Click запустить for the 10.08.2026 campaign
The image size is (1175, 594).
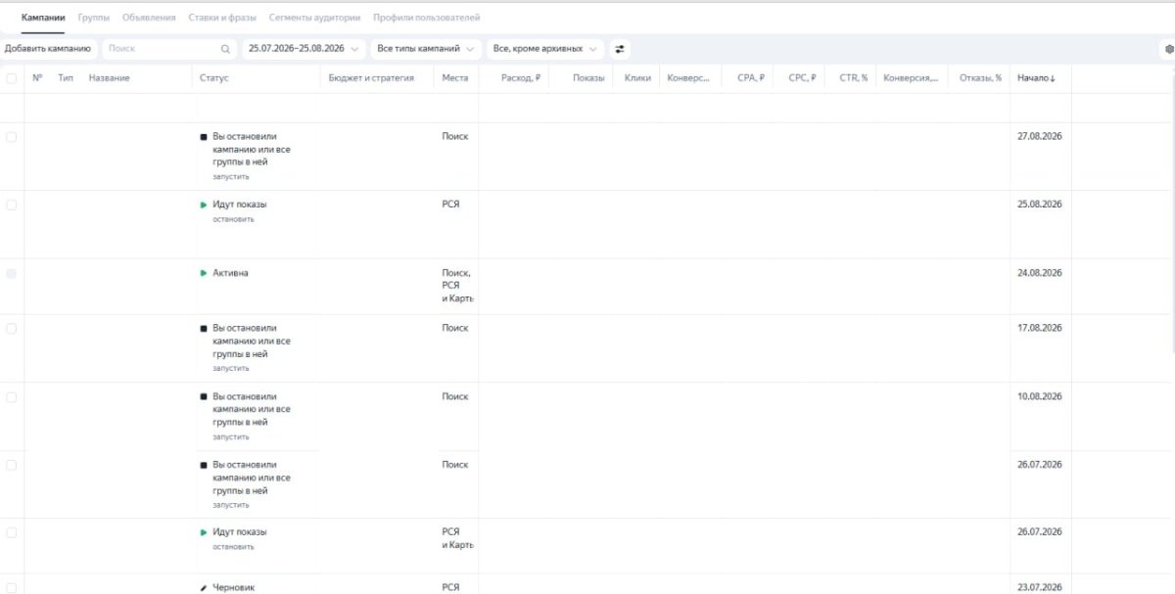(x=231, y=436)
